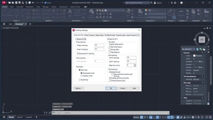The image size is (213, 120).
Task: Check the Sheet/layout option
Action: (x=110, y=52)
